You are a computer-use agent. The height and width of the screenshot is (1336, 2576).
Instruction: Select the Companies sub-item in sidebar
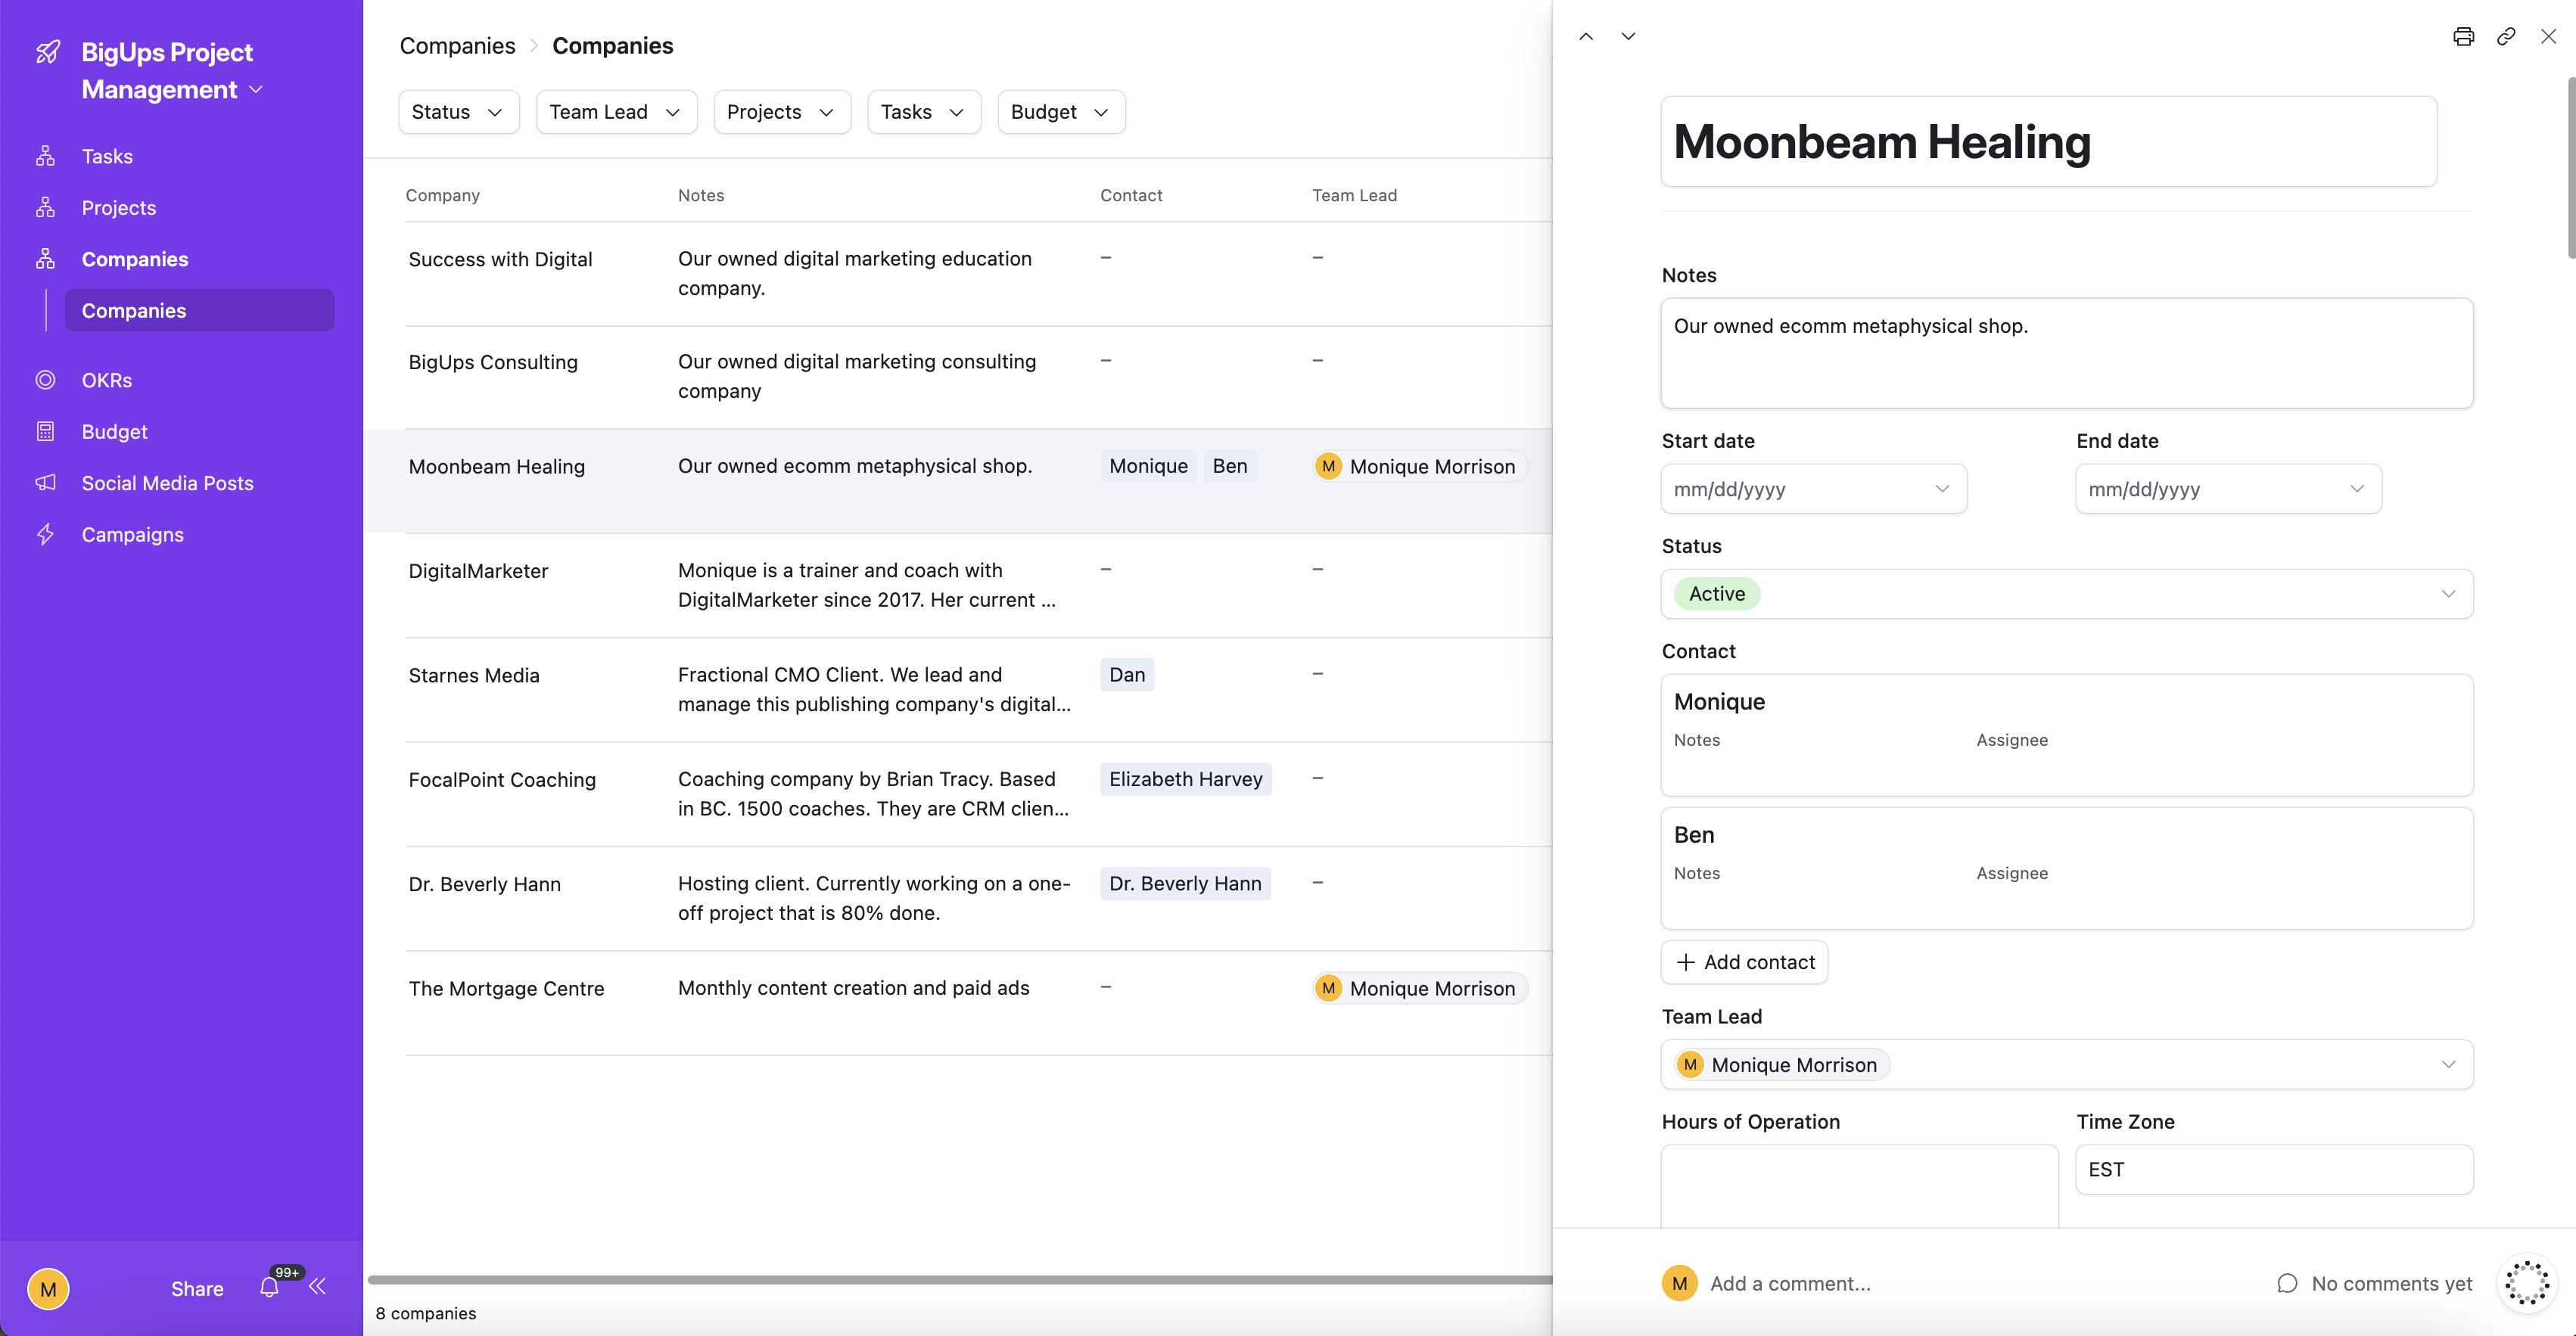point(199,310)
